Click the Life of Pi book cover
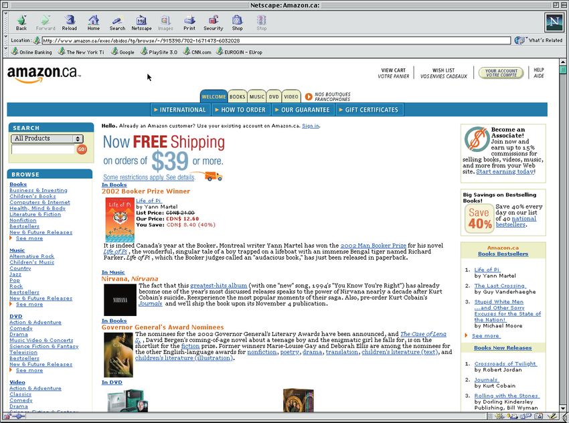The height and width of the screenshot is (423, 569). [120, 220]
